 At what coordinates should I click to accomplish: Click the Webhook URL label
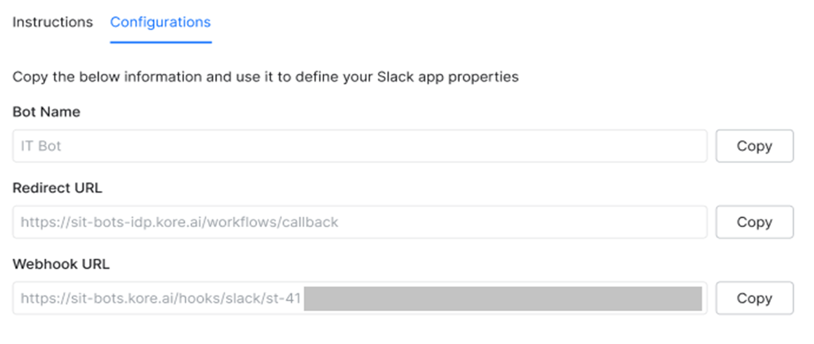[61, 264]
